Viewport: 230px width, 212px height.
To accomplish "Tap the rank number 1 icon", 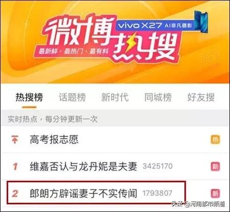I will 15,166.
